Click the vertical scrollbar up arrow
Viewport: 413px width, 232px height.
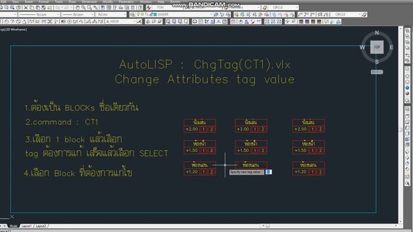point(401,28)
